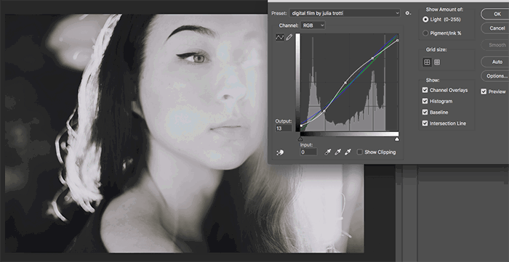Click the white point eyedropper

click(x=348, y=152)
